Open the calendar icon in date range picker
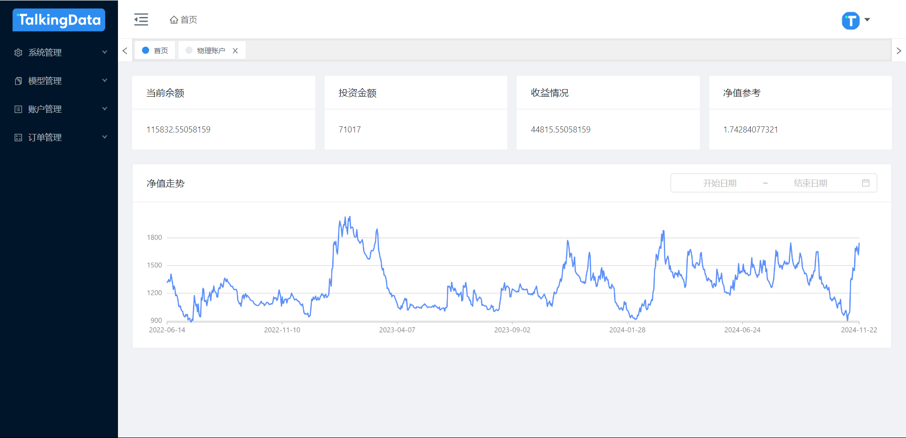Screen dimensions: 906x438 (865, 183)
